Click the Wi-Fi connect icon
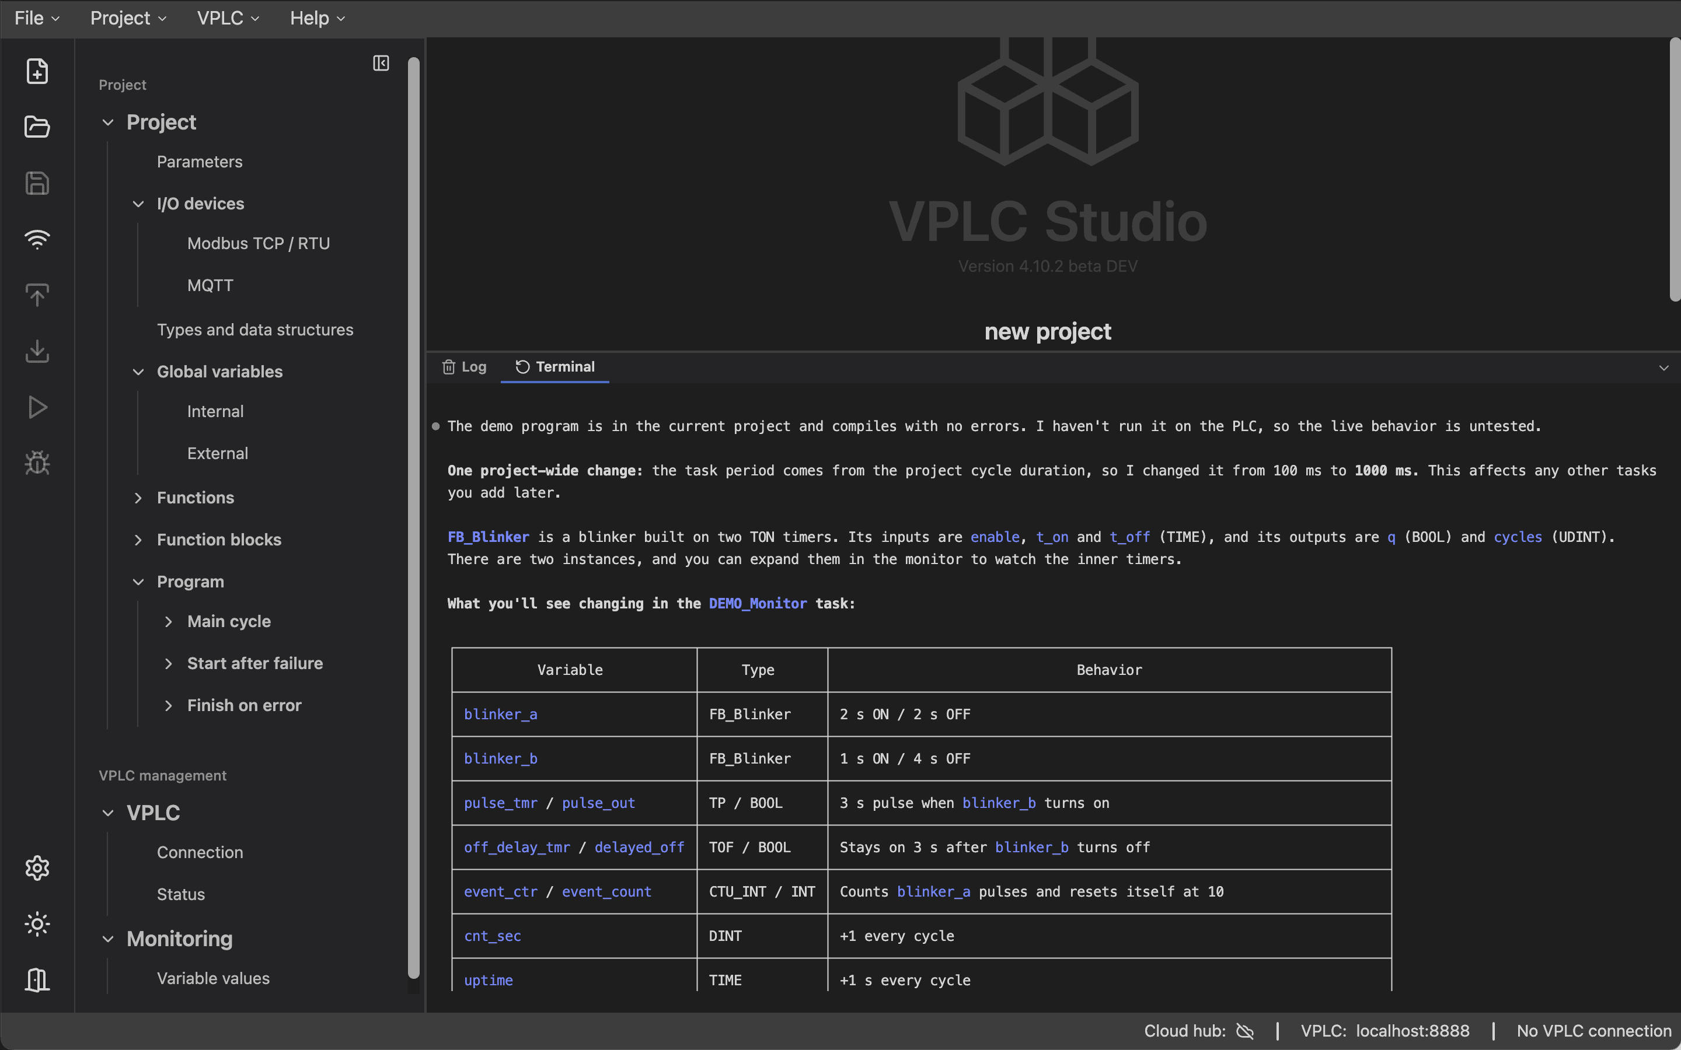Image resolution: width=1681 pixels, height=1050 pixels. tap(37, 239)
